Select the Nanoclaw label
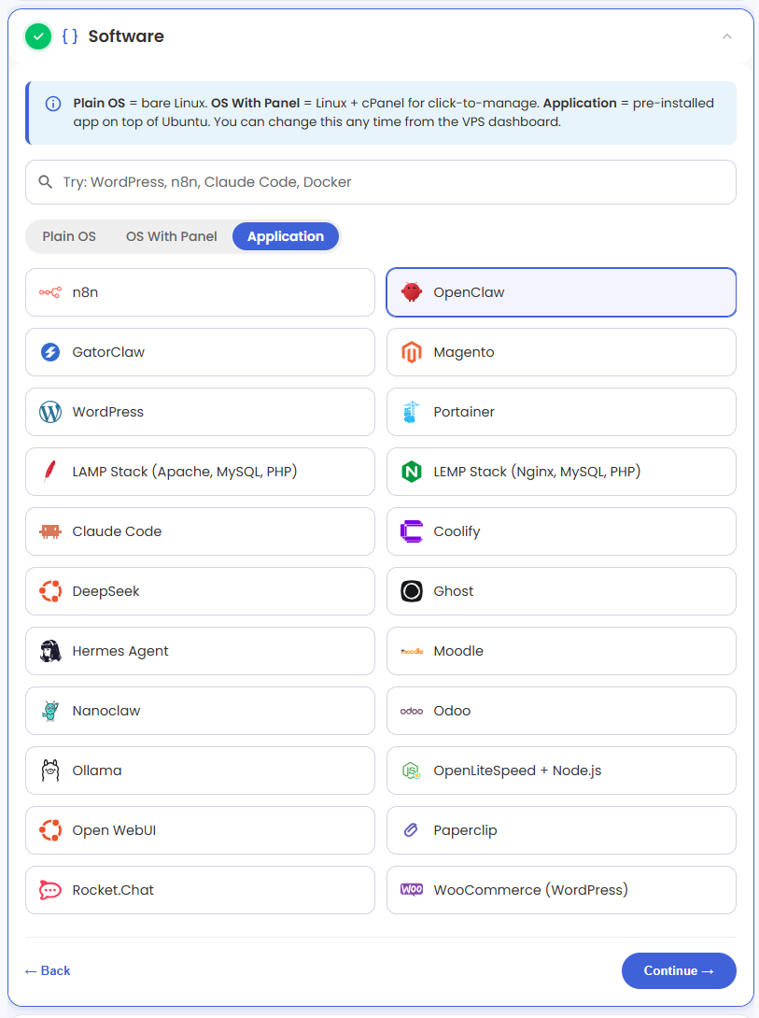This screenshot has height=1018, width=759. (x=106, y=710)
